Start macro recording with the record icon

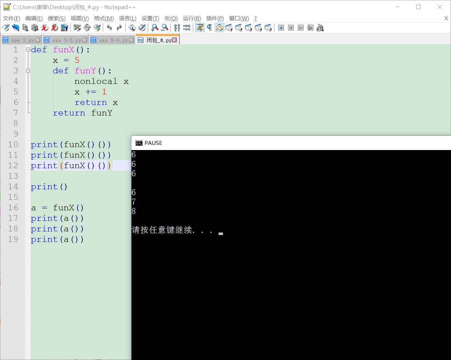[x=281, y=28]
